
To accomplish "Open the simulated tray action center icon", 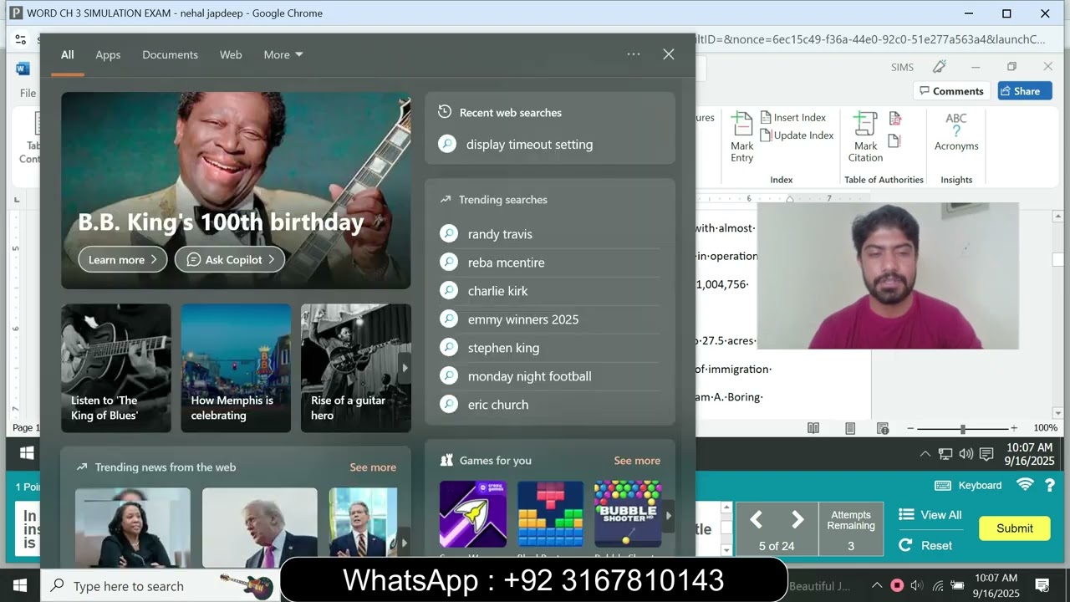I will (986, 454).
